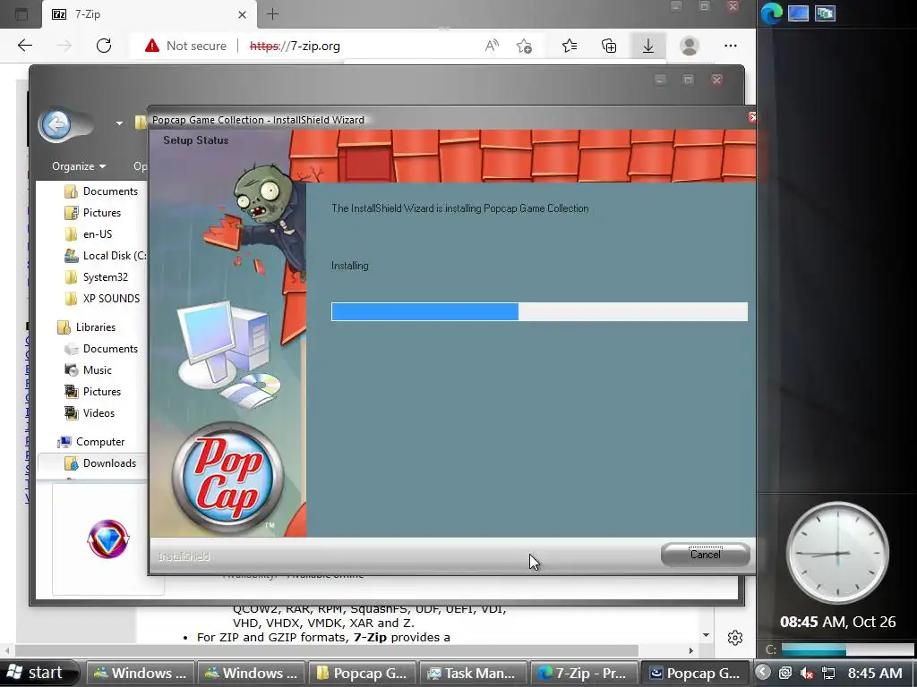Select System32 folder in navigation pane
Image resolution: width=917 pixels, height=687 pixels.
(96, 277)
